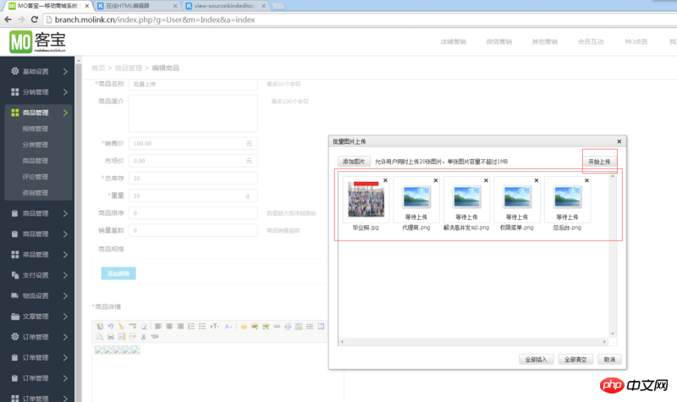Click the batch image upload icon
This screenshot has height=402, width=677.
click(266, 327)
